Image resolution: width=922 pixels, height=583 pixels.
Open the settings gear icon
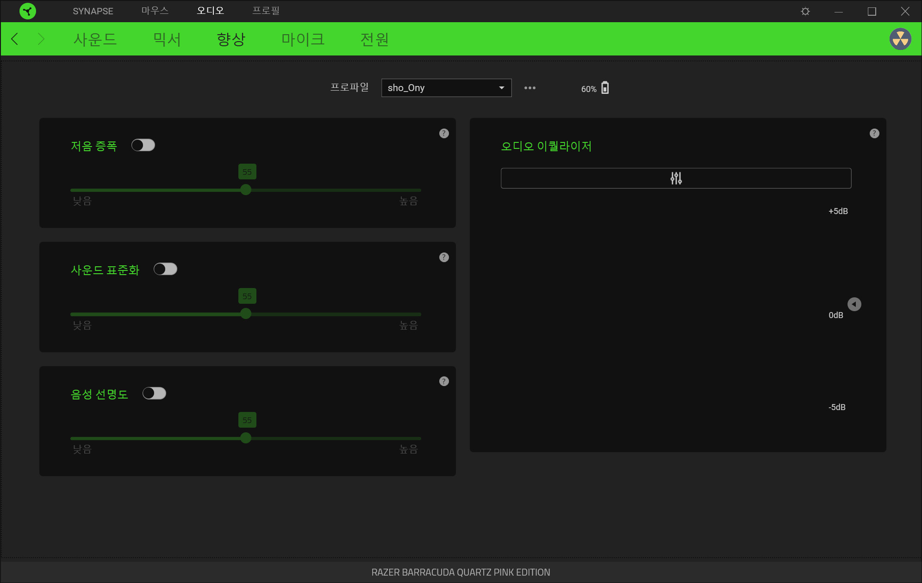(805, 11)
